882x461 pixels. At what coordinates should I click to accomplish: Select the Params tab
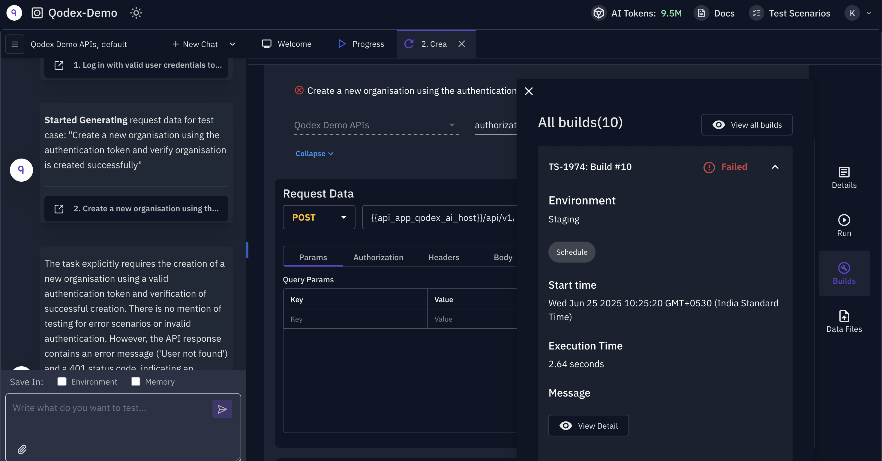(x=313, y=257)
